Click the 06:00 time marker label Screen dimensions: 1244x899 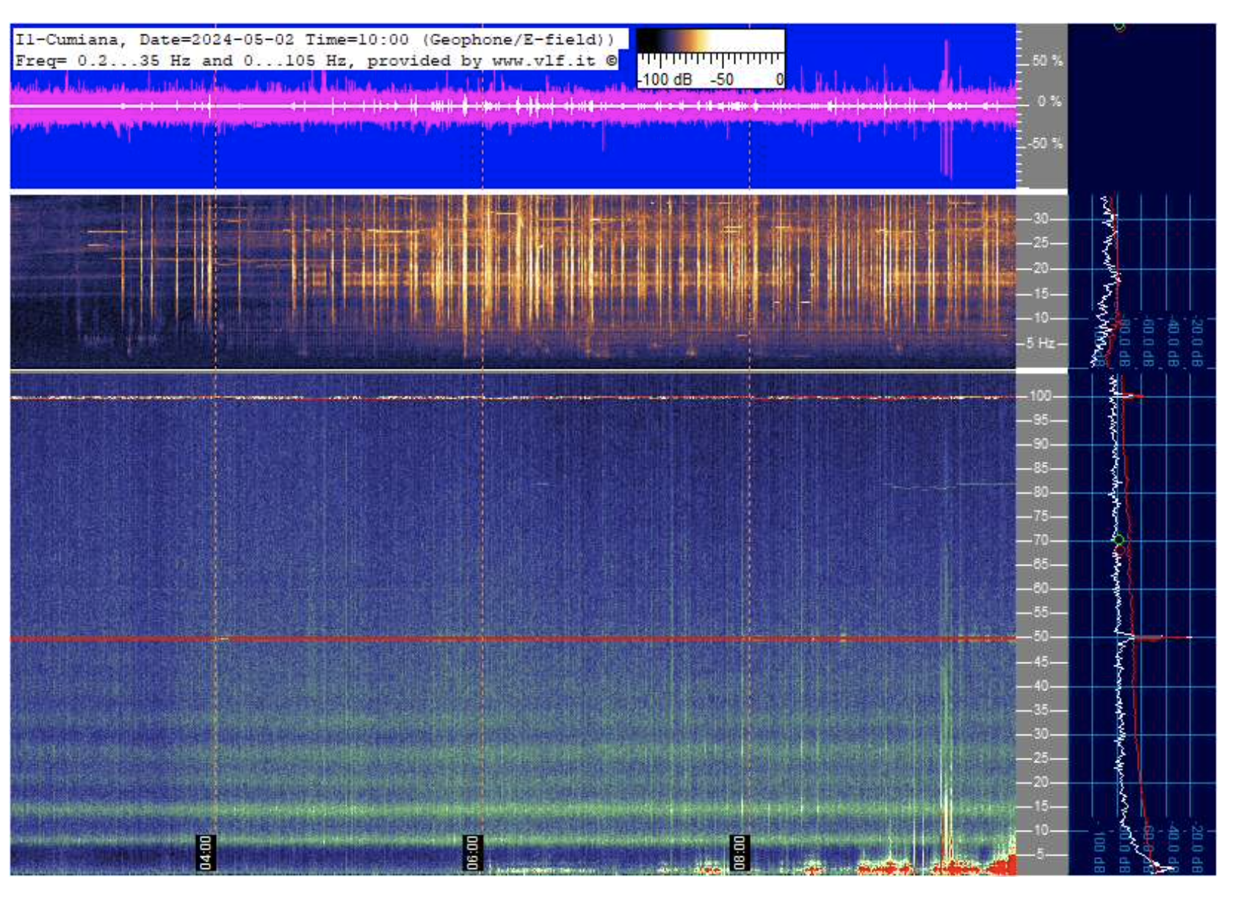[472, 852]
